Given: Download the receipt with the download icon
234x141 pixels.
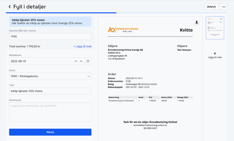Looking at the screenshot, I should (x=196, y=22).
